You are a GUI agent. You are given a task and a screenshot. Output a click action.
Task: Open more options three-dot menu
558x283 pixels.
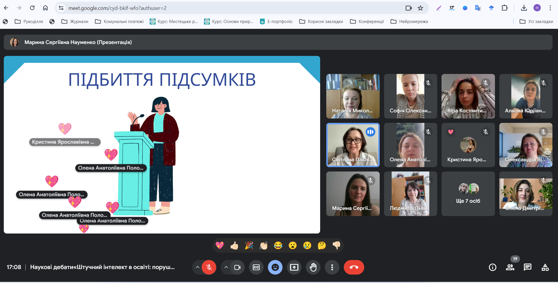coord(332,267)
